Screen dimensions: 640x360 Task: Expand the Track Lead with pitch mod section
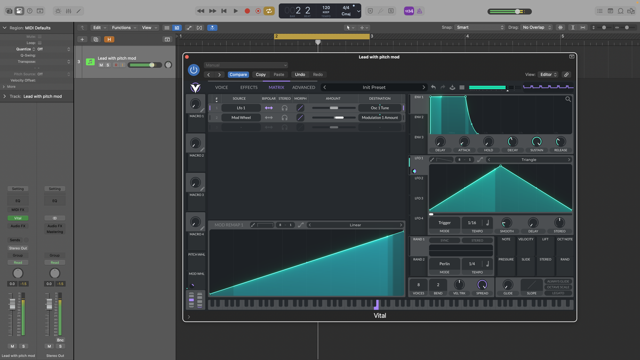pos(5,97)
